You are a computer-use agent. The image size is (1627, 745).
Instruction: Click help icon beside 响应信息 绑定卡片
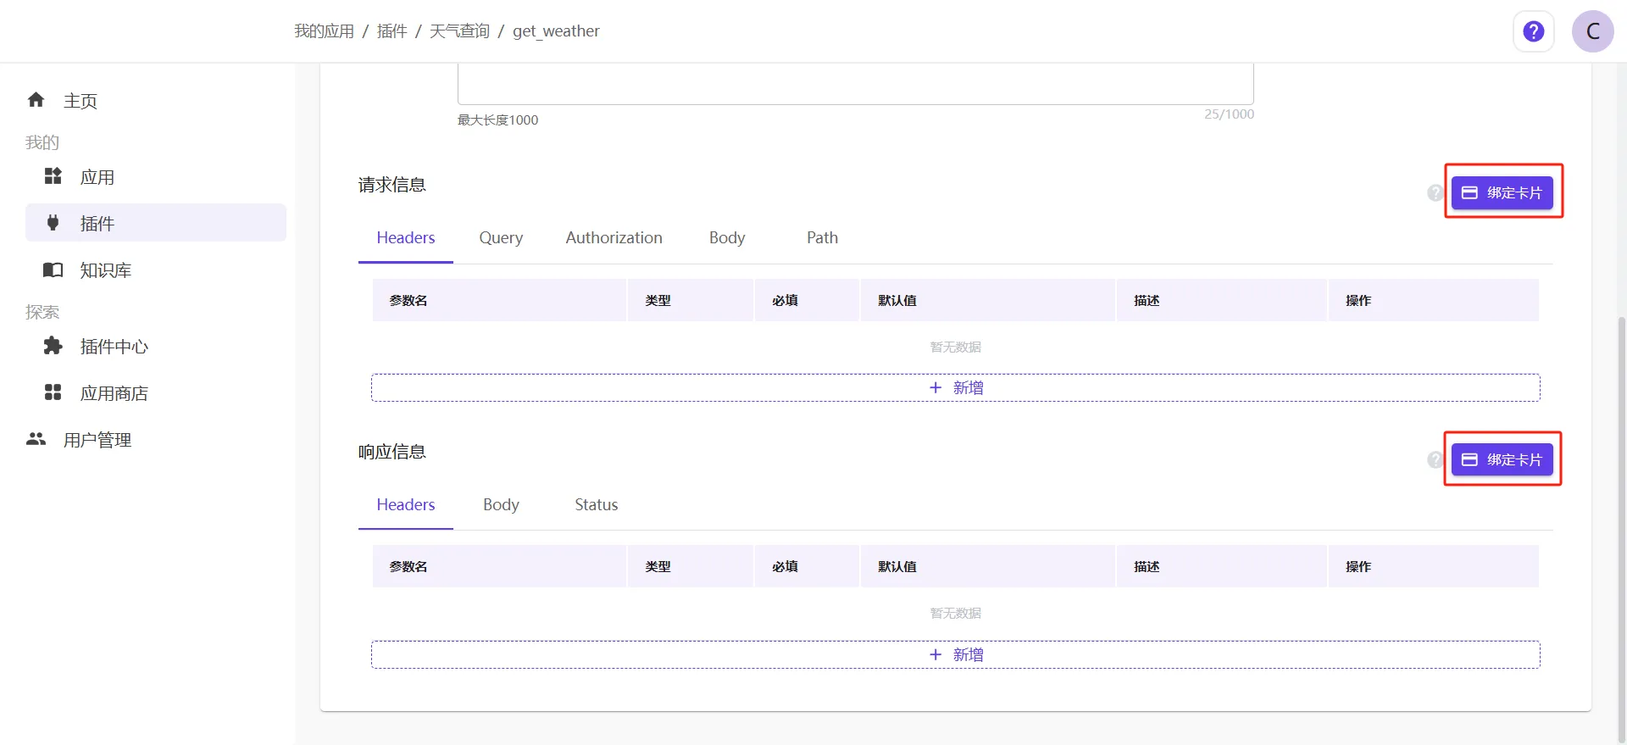[1435, 459]
